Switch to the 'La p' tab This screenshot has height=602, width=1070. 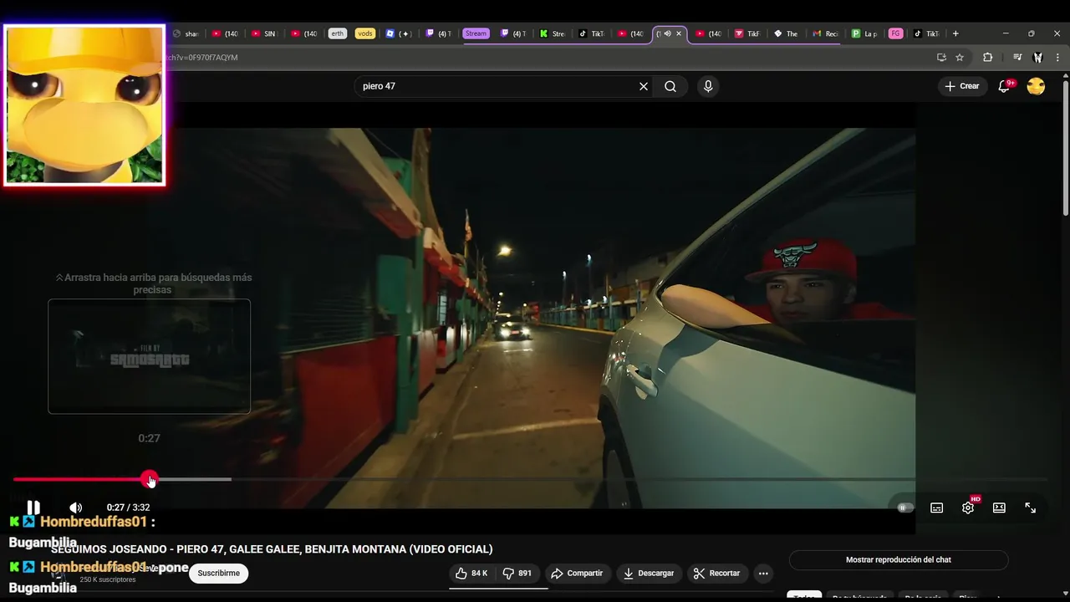(x=865, y=33)
